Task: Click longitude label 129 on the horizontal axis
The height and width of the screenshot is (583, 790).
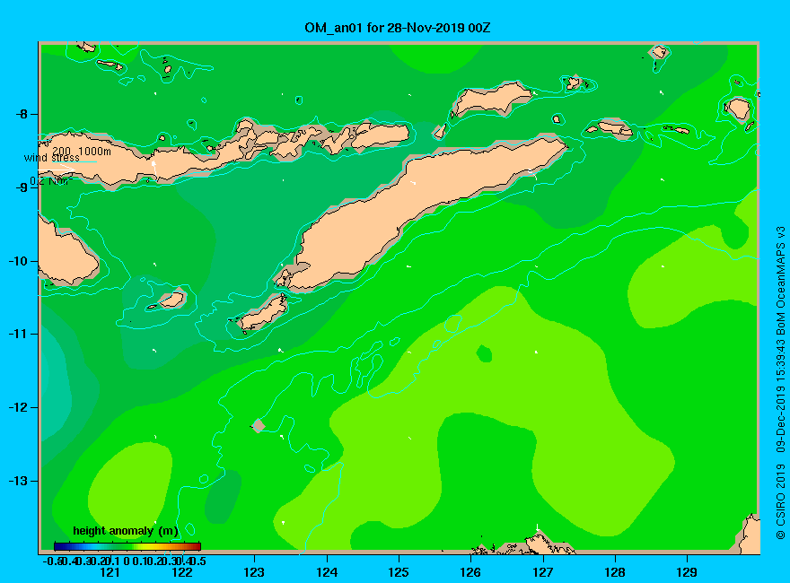Action: click(x=687, y=572)
